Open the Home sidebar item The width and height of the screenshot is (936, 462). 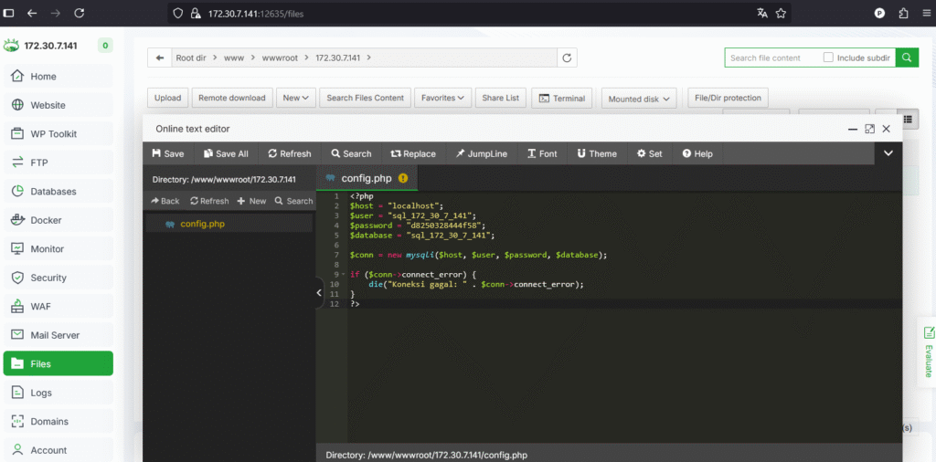click(58, 77)
